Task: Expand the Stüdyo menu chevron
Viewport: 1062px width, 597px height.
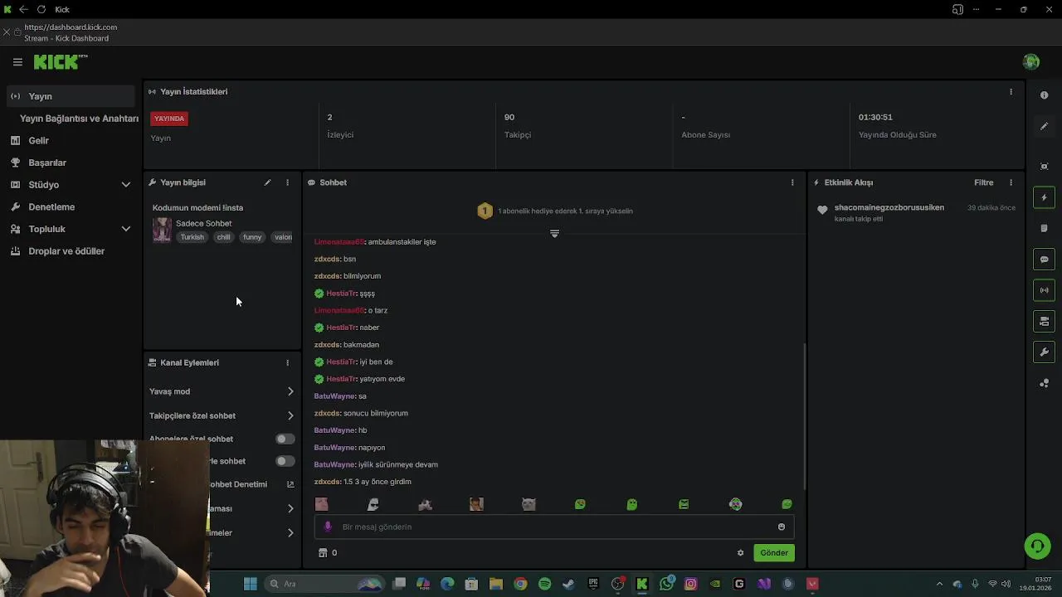Action: (126, 185)
